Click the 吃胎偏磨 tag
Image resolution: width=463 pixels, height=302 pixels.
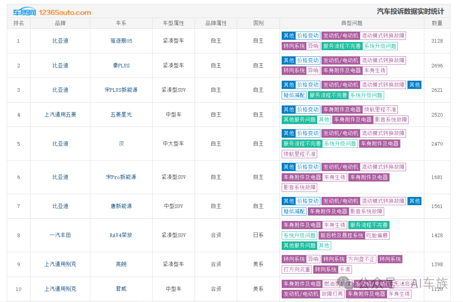tap(377, 236)
